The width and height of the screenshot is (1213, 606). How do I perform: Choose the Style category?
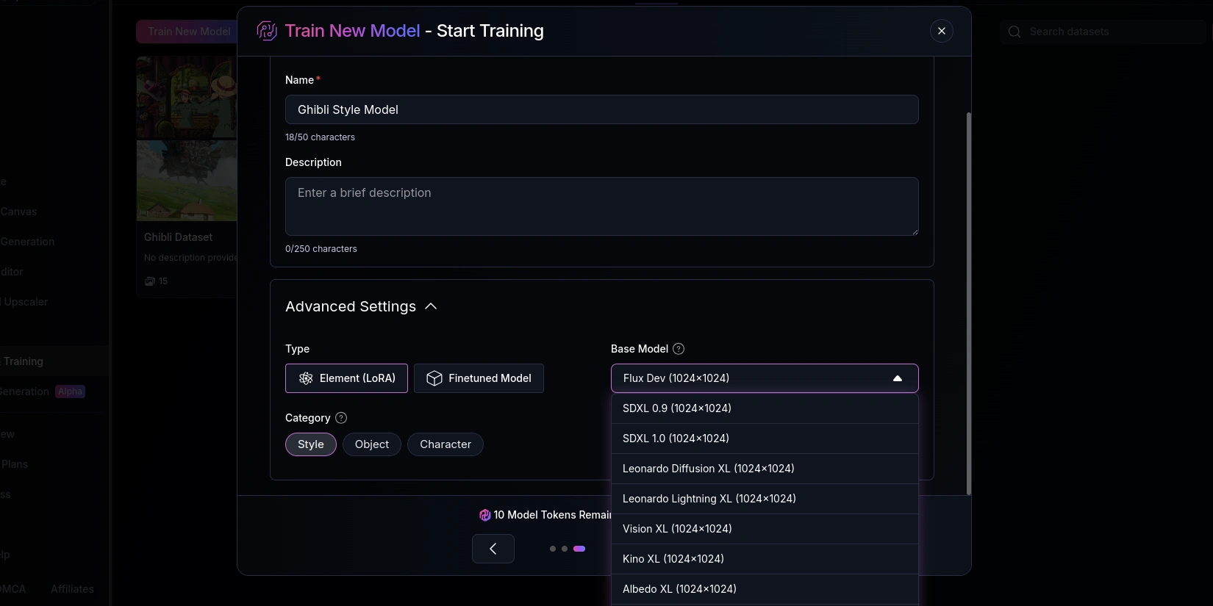(x=310, y=444)
